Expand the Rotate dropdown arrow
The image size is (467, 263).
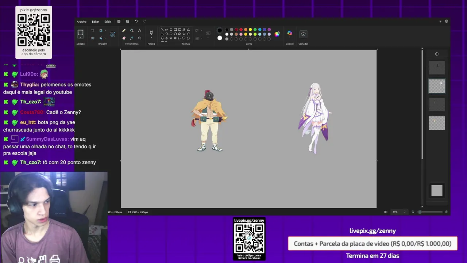[105, 30]
